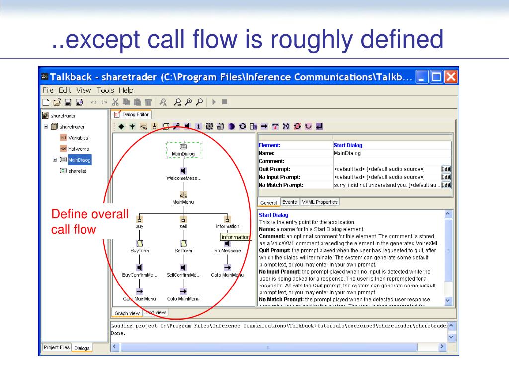Viewport: 509px width, 382px height.
Task: Select the red telephone transfer element tool
Action: [275, 126]
